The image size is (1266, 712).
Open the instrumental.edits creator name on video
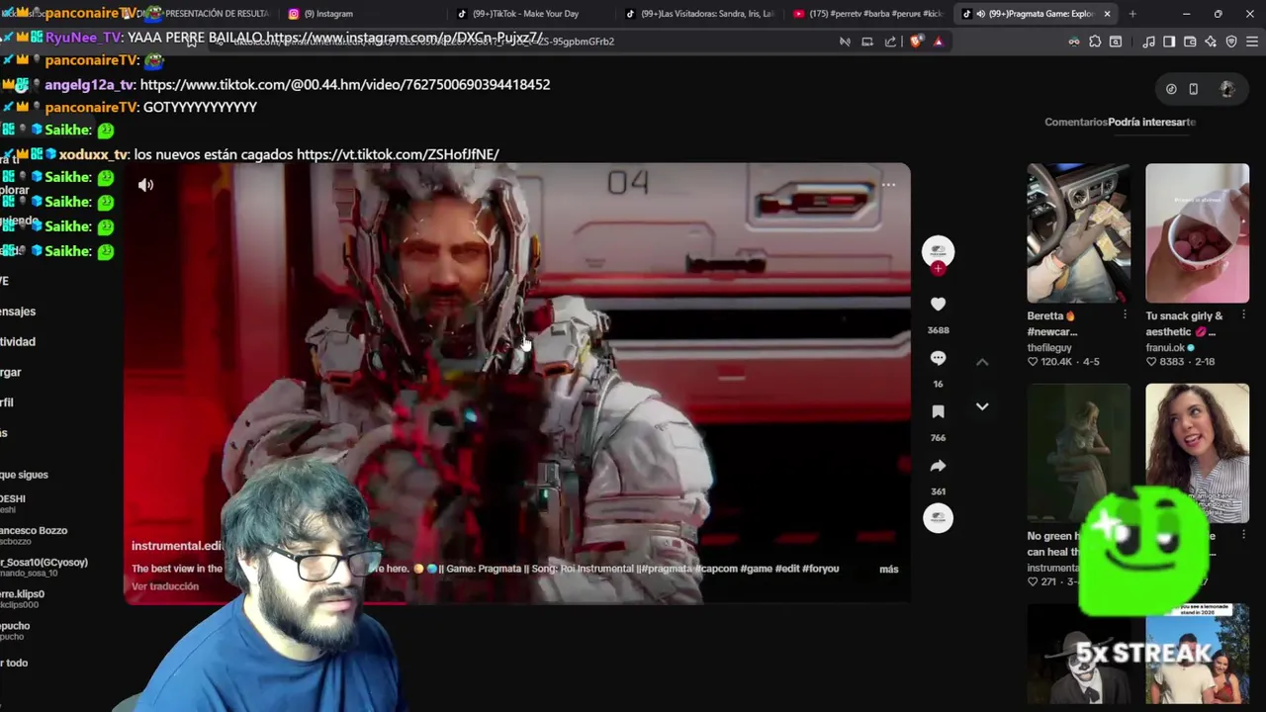178,546
